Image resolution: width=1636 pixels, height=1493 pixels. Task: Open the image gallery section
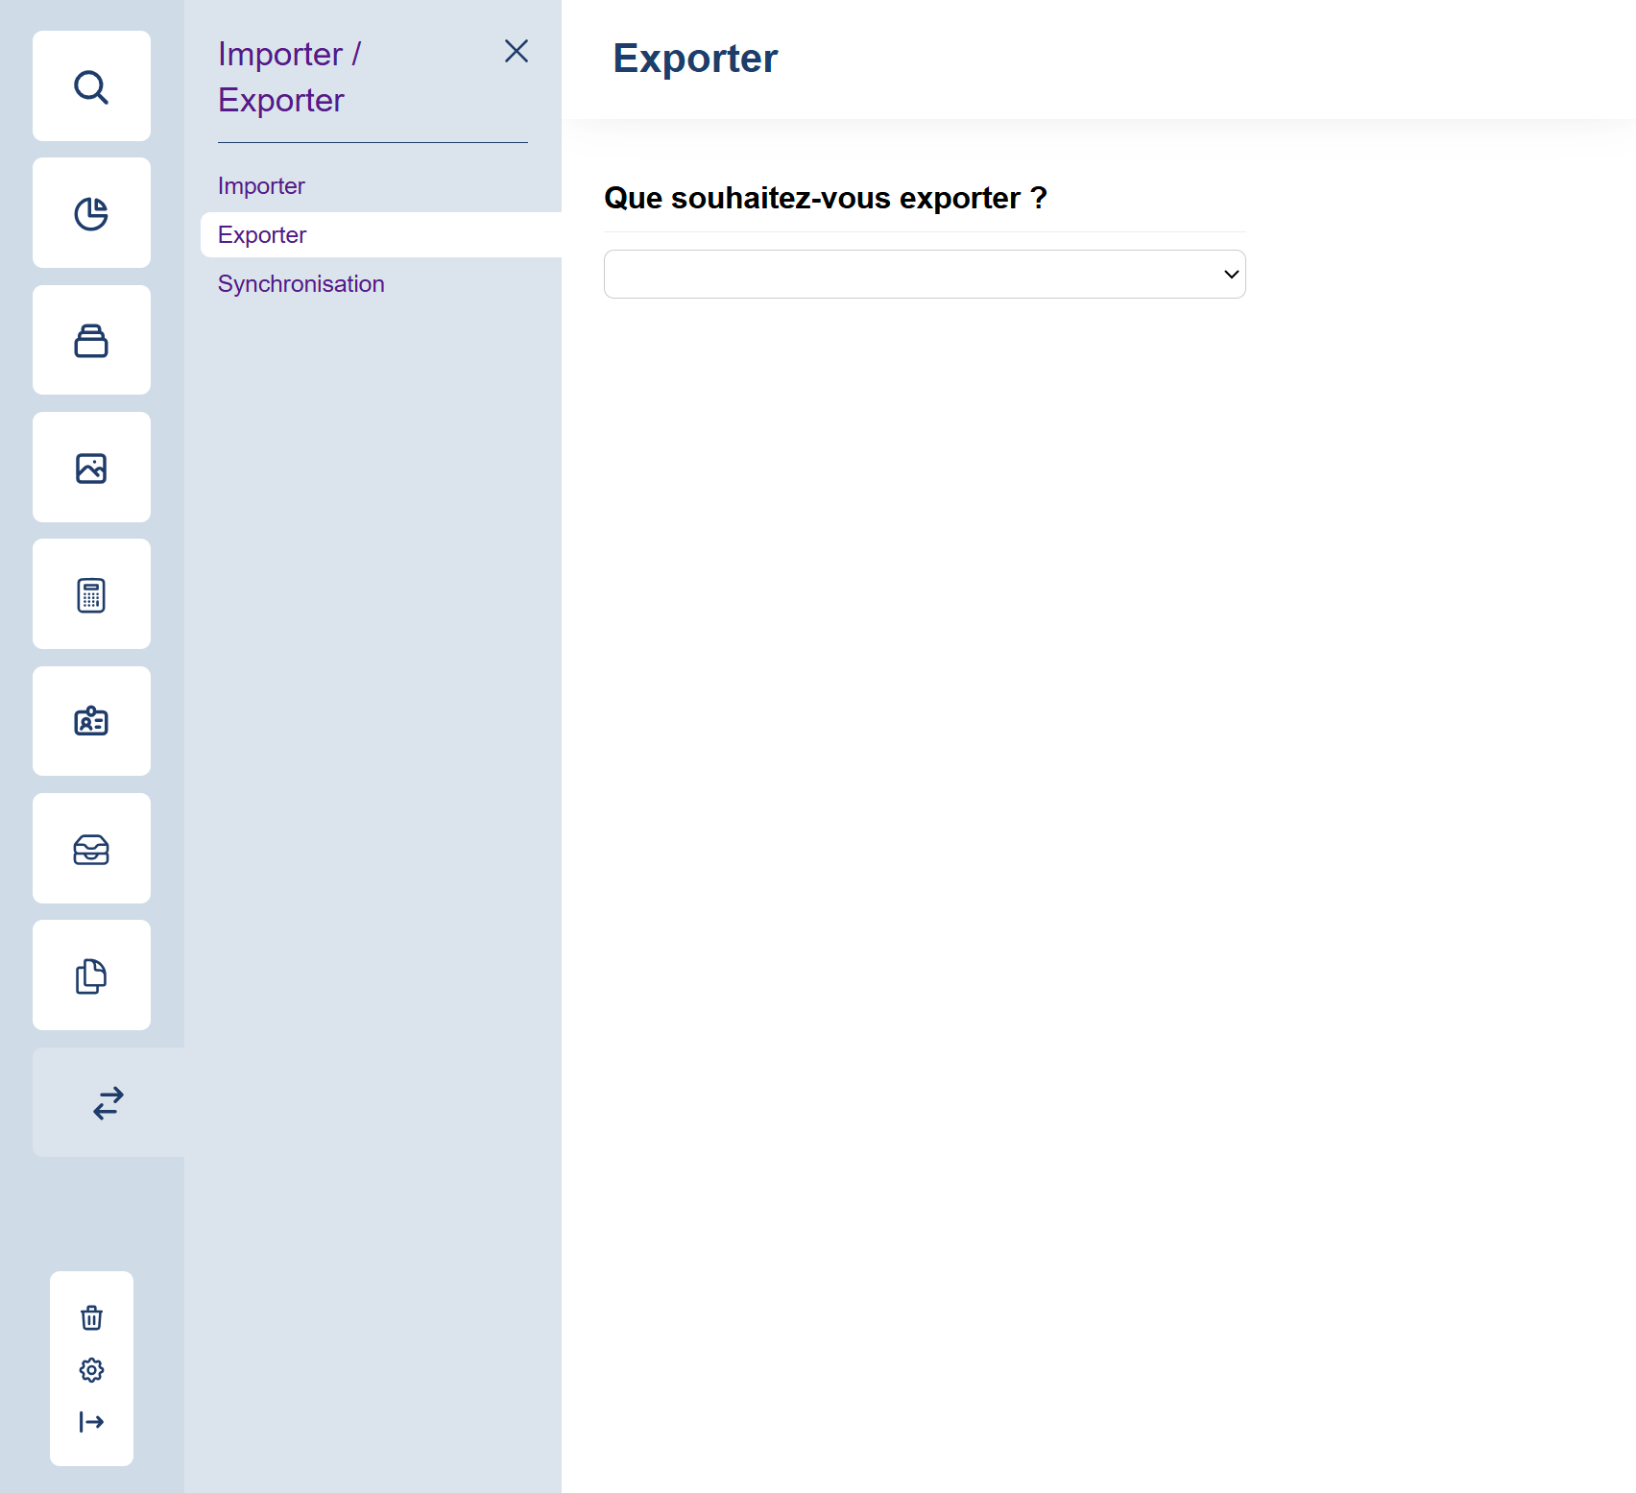(91, 468)
